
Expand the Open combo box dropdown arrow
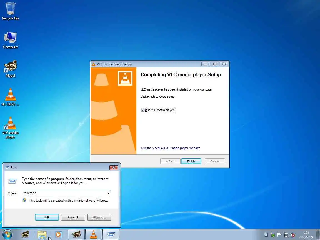pos(108,193)
